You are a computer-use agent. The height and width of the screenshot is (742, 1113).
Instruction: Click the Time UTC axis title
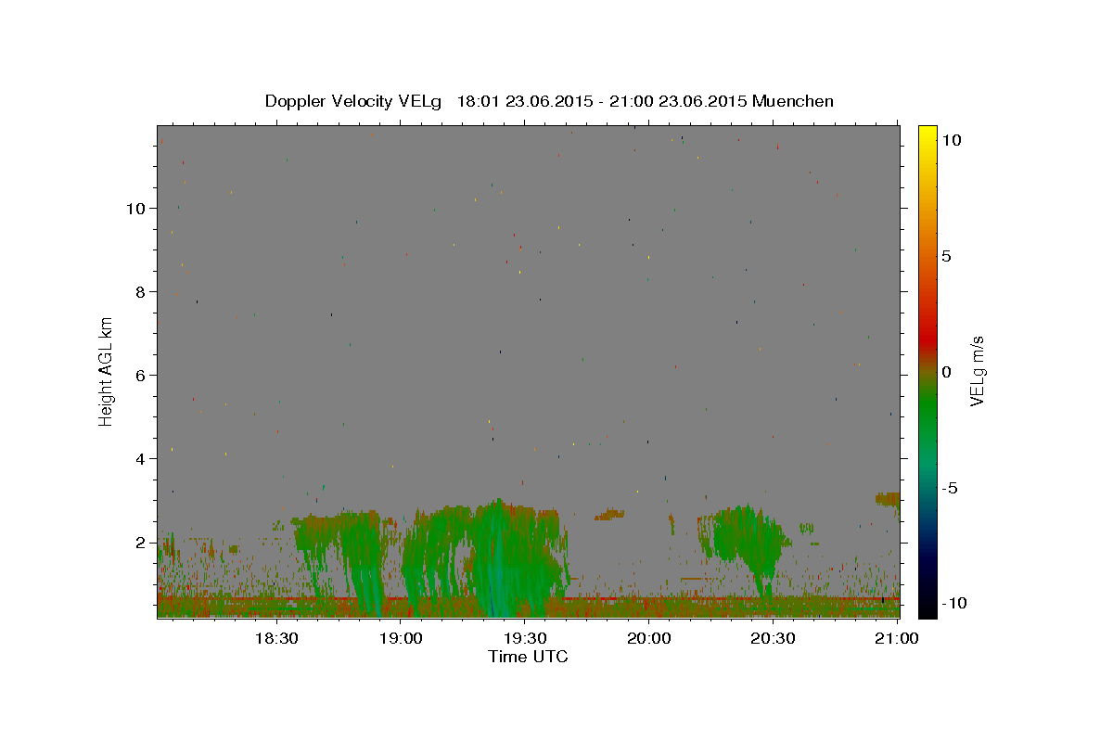(528, 657)
